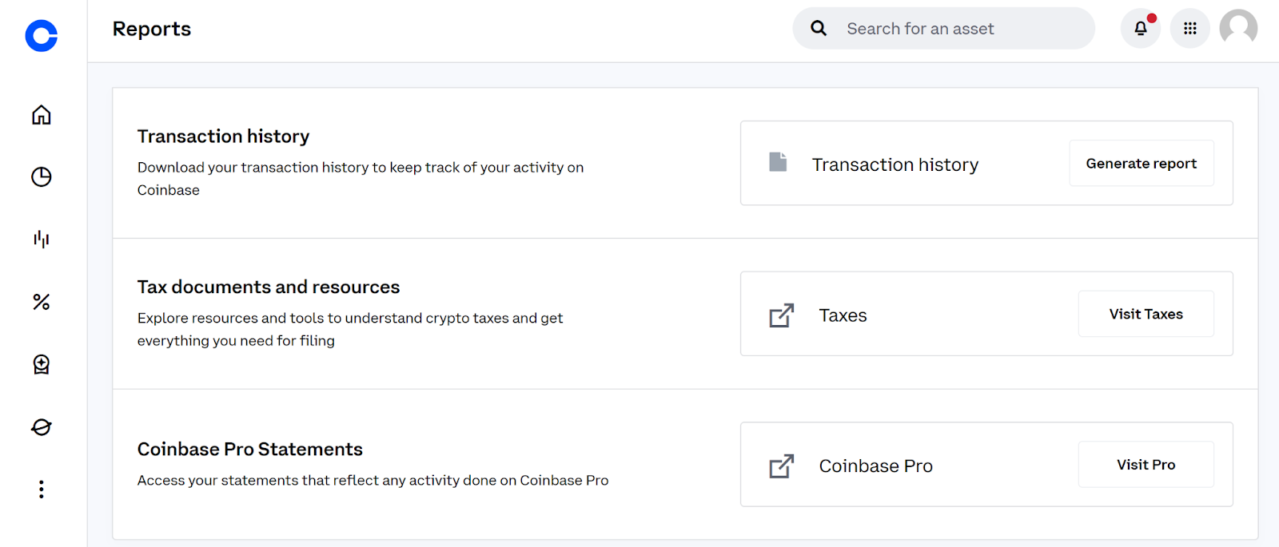Click the 'Download your transaction history' description

361,179
